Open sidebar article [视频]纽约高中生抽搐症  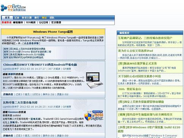coord(145,114)
